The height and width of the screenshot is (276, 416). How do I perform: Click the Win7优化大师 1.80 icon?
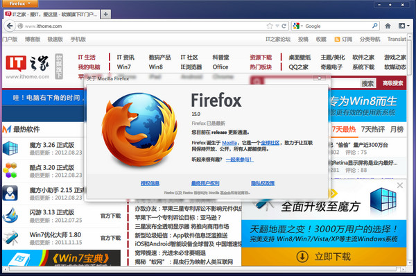pos(10,238)
